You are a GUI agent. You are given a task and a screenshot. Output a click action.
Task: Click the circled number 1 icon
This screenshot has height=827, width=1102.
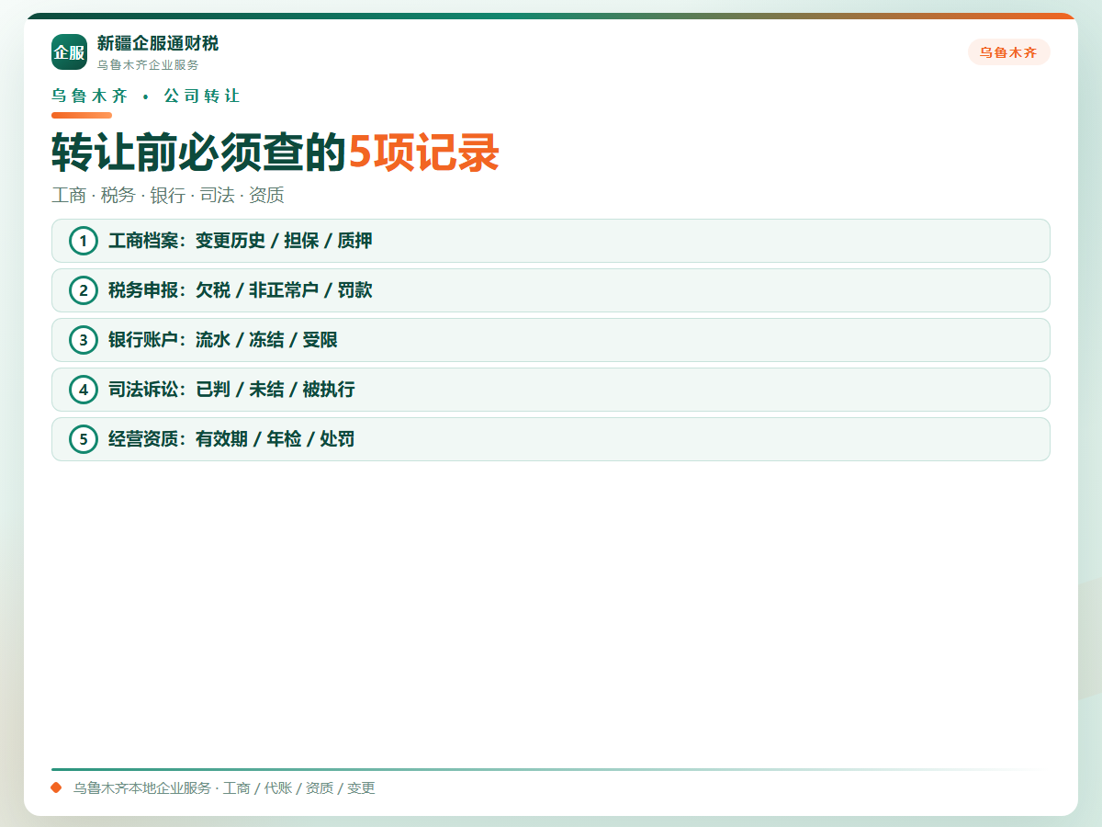(x=84, y=241)
